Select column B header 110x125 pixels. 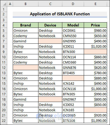click(25, 4)
